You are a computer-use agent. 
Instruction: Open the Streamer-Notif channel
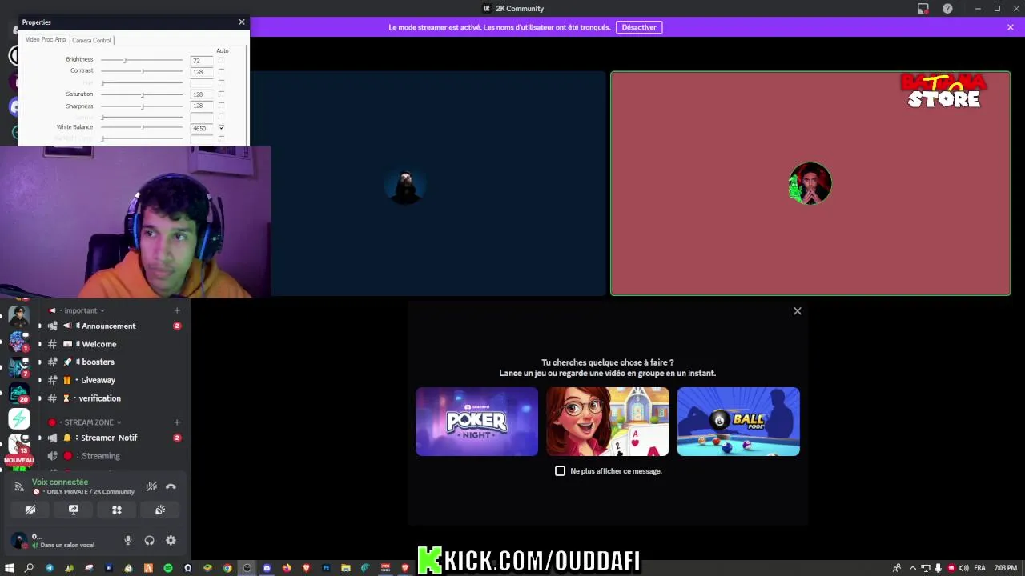108,438
